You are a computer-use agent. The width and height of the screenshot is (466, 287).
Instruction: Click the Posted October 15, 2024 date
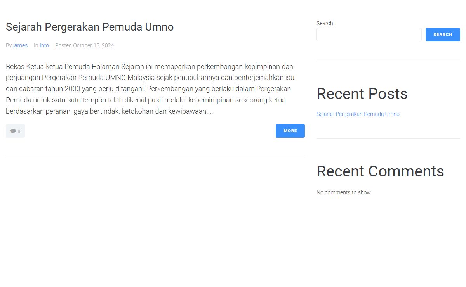(84, 45)
